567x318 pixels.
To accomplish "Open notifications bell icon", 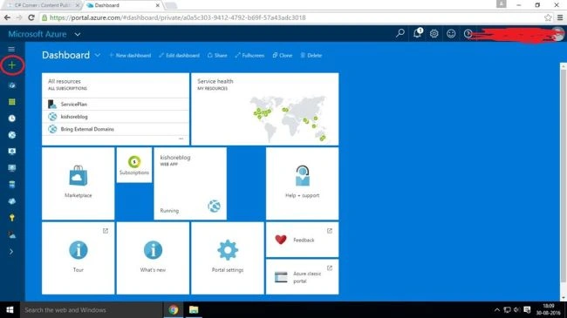I will pyautogui.click(x=417, y=33).
